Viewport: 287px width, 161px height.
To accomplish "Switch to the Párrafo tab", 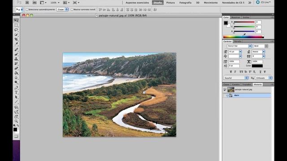I will click(x=238, y=42).
